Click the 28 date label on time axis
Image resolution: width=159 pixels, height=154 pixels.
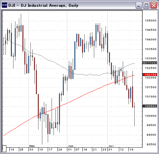pos(105,150)
